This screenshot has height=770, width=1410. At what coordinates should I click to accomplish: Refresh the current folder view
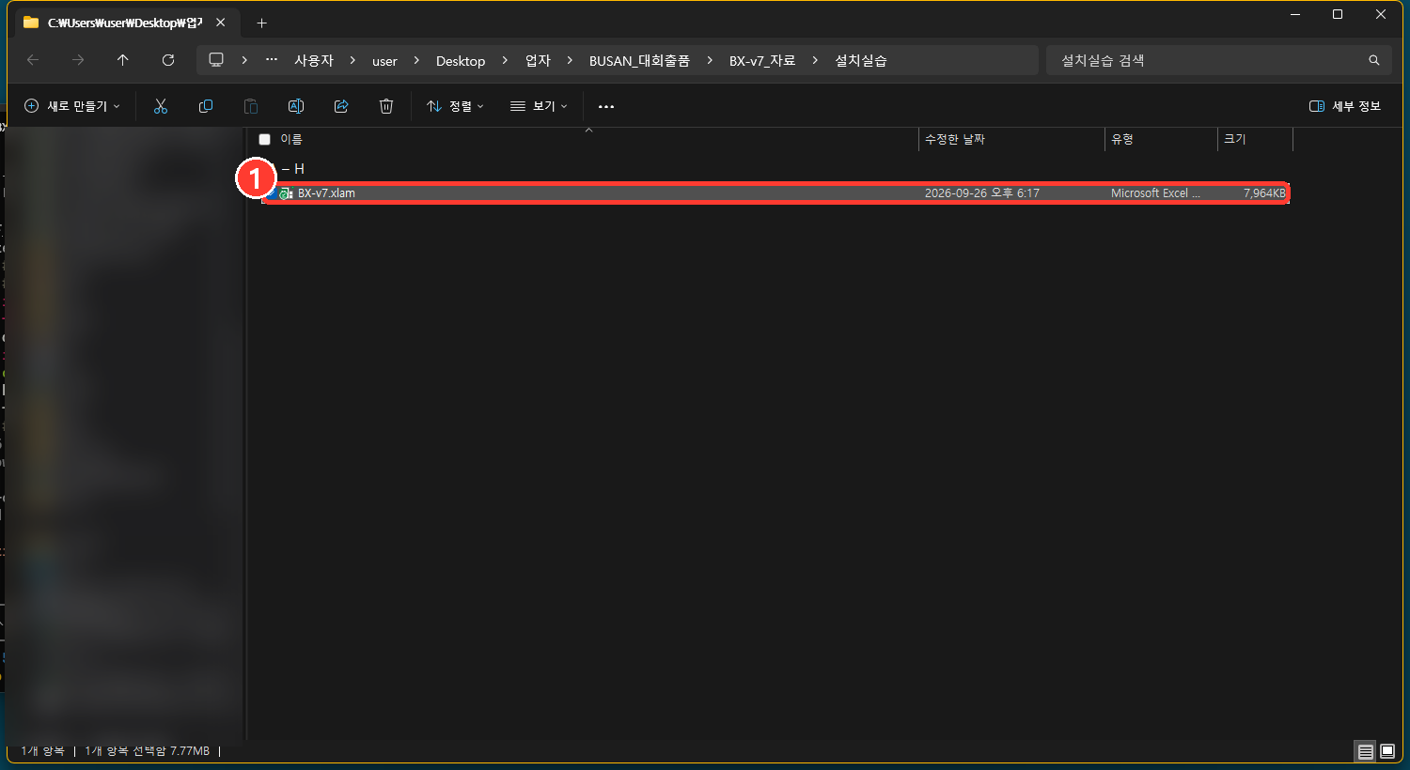coord(168,60)
